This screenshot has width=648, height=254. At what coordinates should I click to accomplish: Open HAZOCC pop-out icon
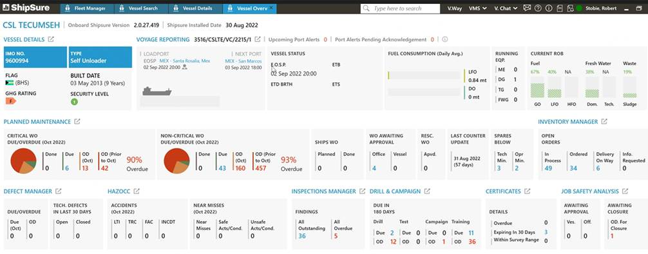(x=137, y=191)
